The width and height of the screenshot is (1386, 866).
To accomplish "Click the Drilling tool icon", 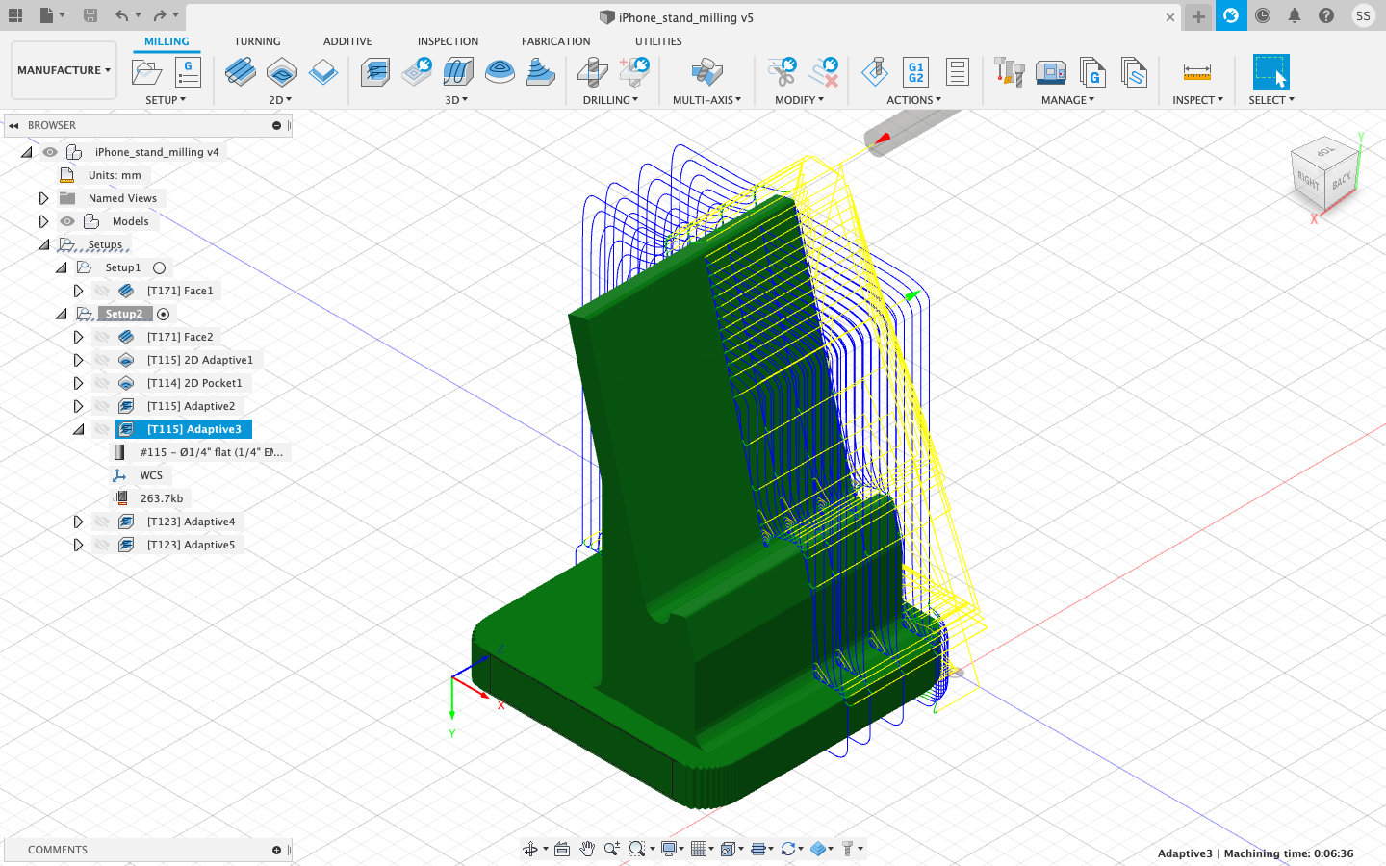I will coord(593,72).
